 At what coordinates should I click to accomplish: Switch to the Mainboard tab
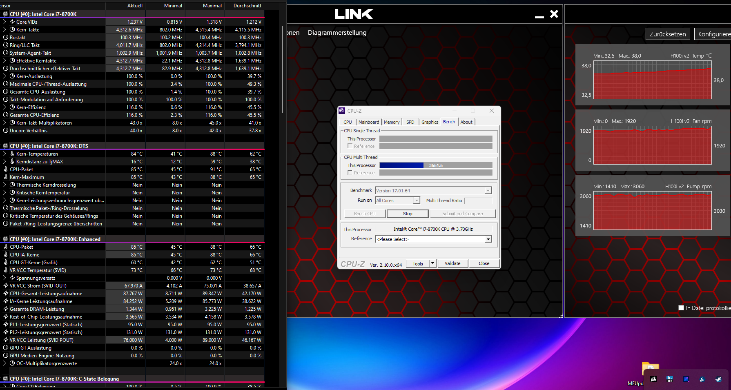[x=369, y=122]
